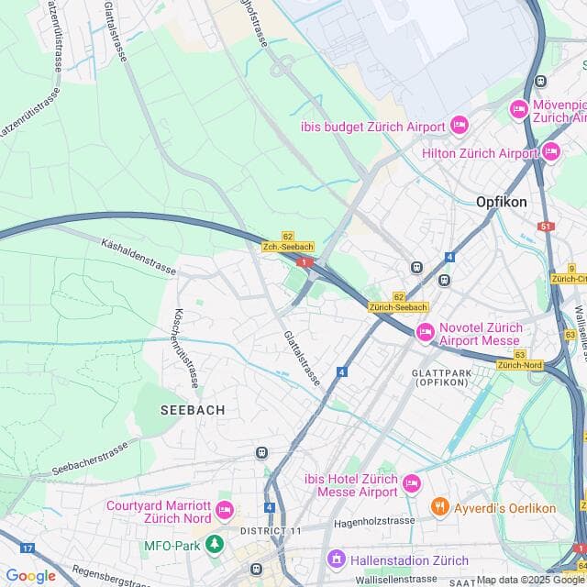The height and width of the screenshot is (587, 587).
Task: Click the Ayverdi's Oerlikon restaurant pin
Action: tap(440, 507)
